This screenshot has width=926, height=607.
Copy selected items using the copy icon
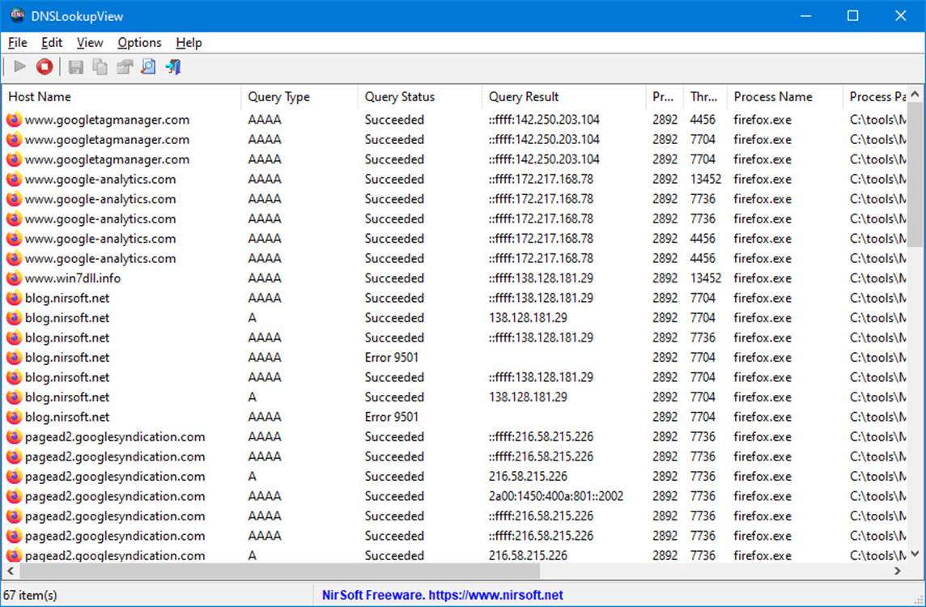[x=100, y=66]
